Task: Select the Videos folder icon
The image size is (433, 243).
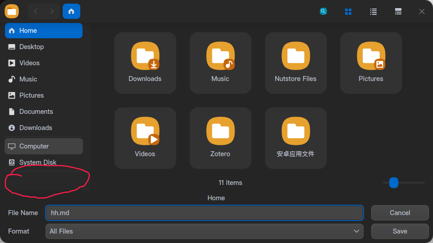Action: point(145,138)
